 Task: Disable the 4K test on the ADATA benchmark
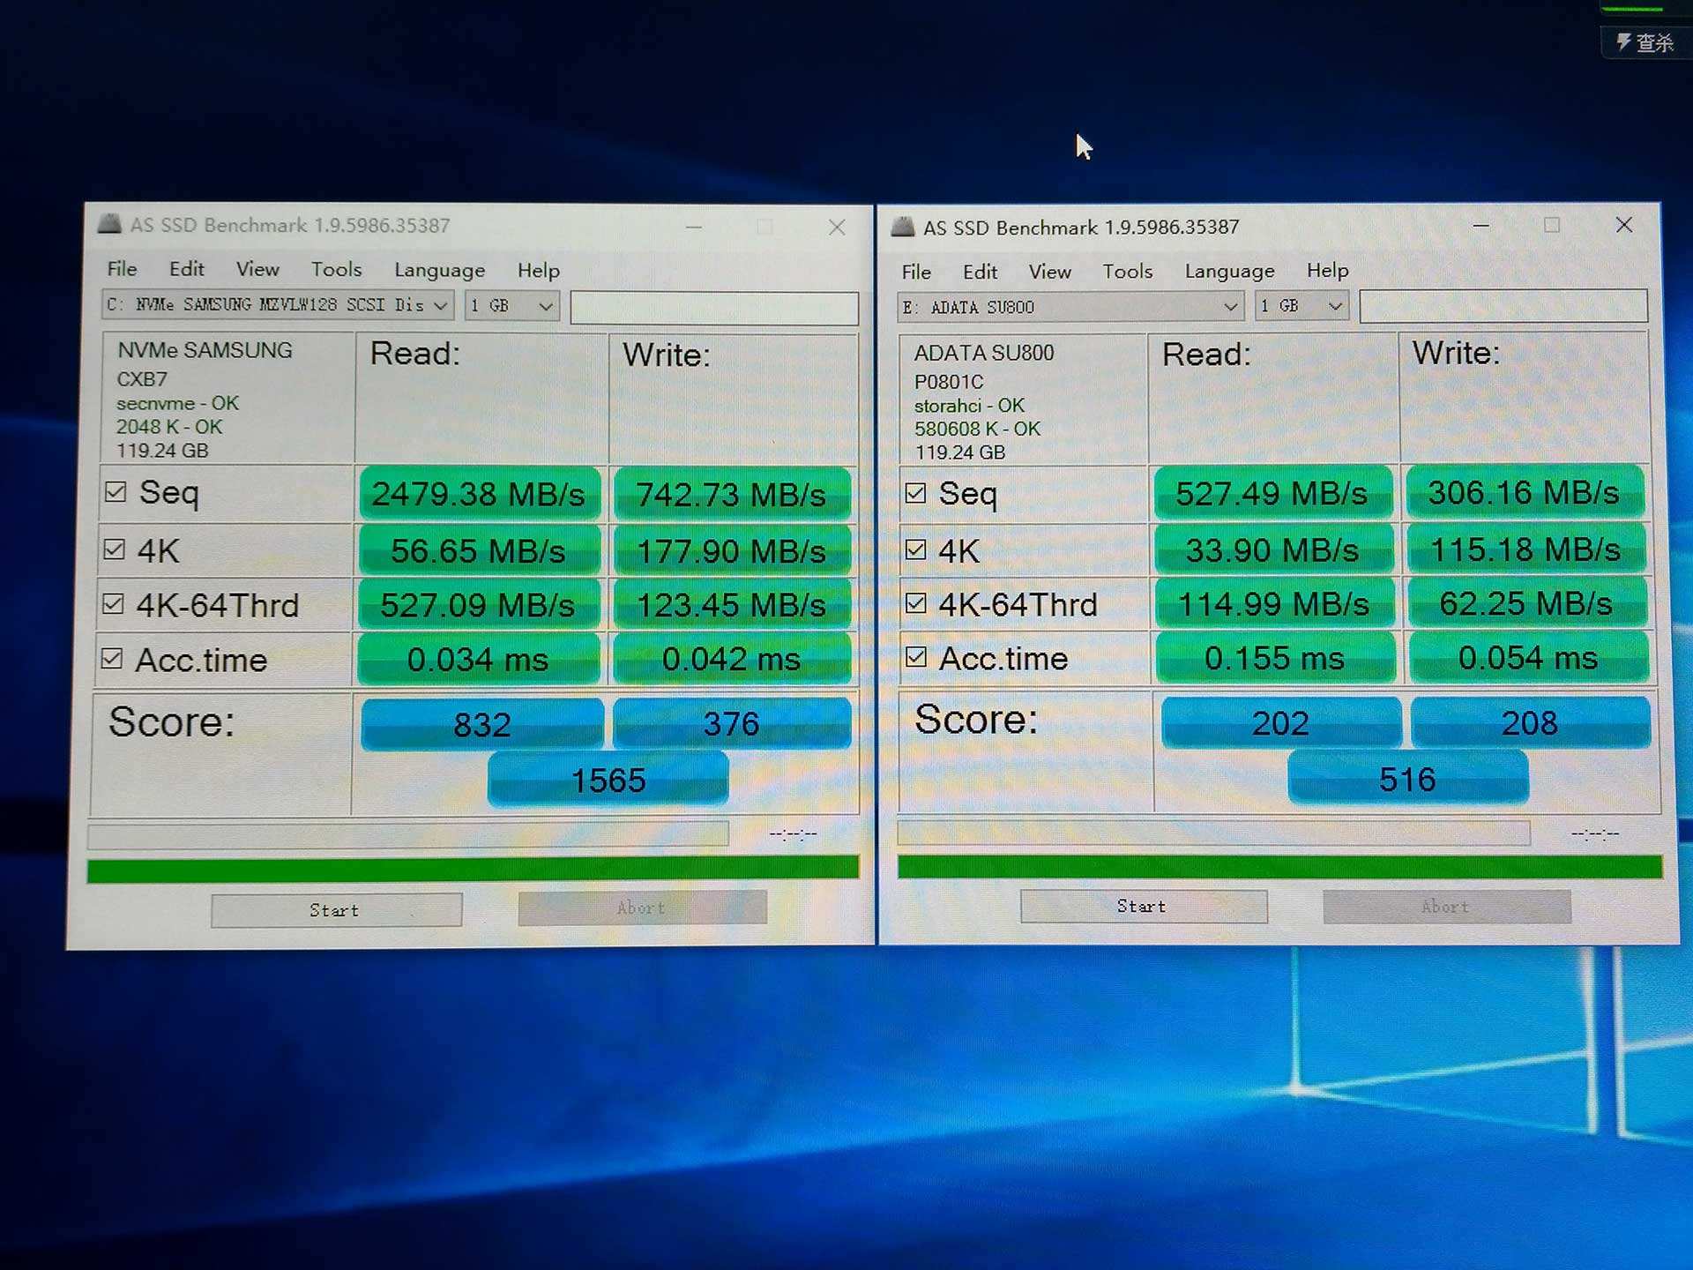click(915, 549)
